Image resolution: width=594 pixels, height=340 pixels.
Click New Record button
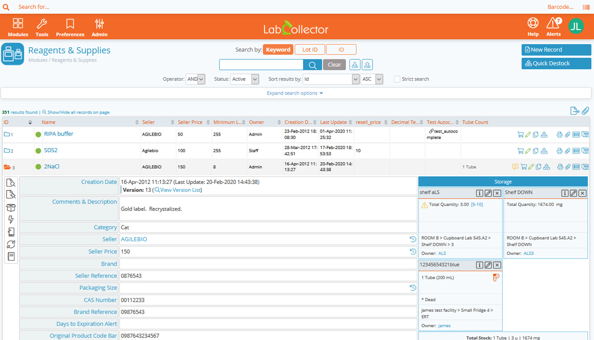click(556, 50)
